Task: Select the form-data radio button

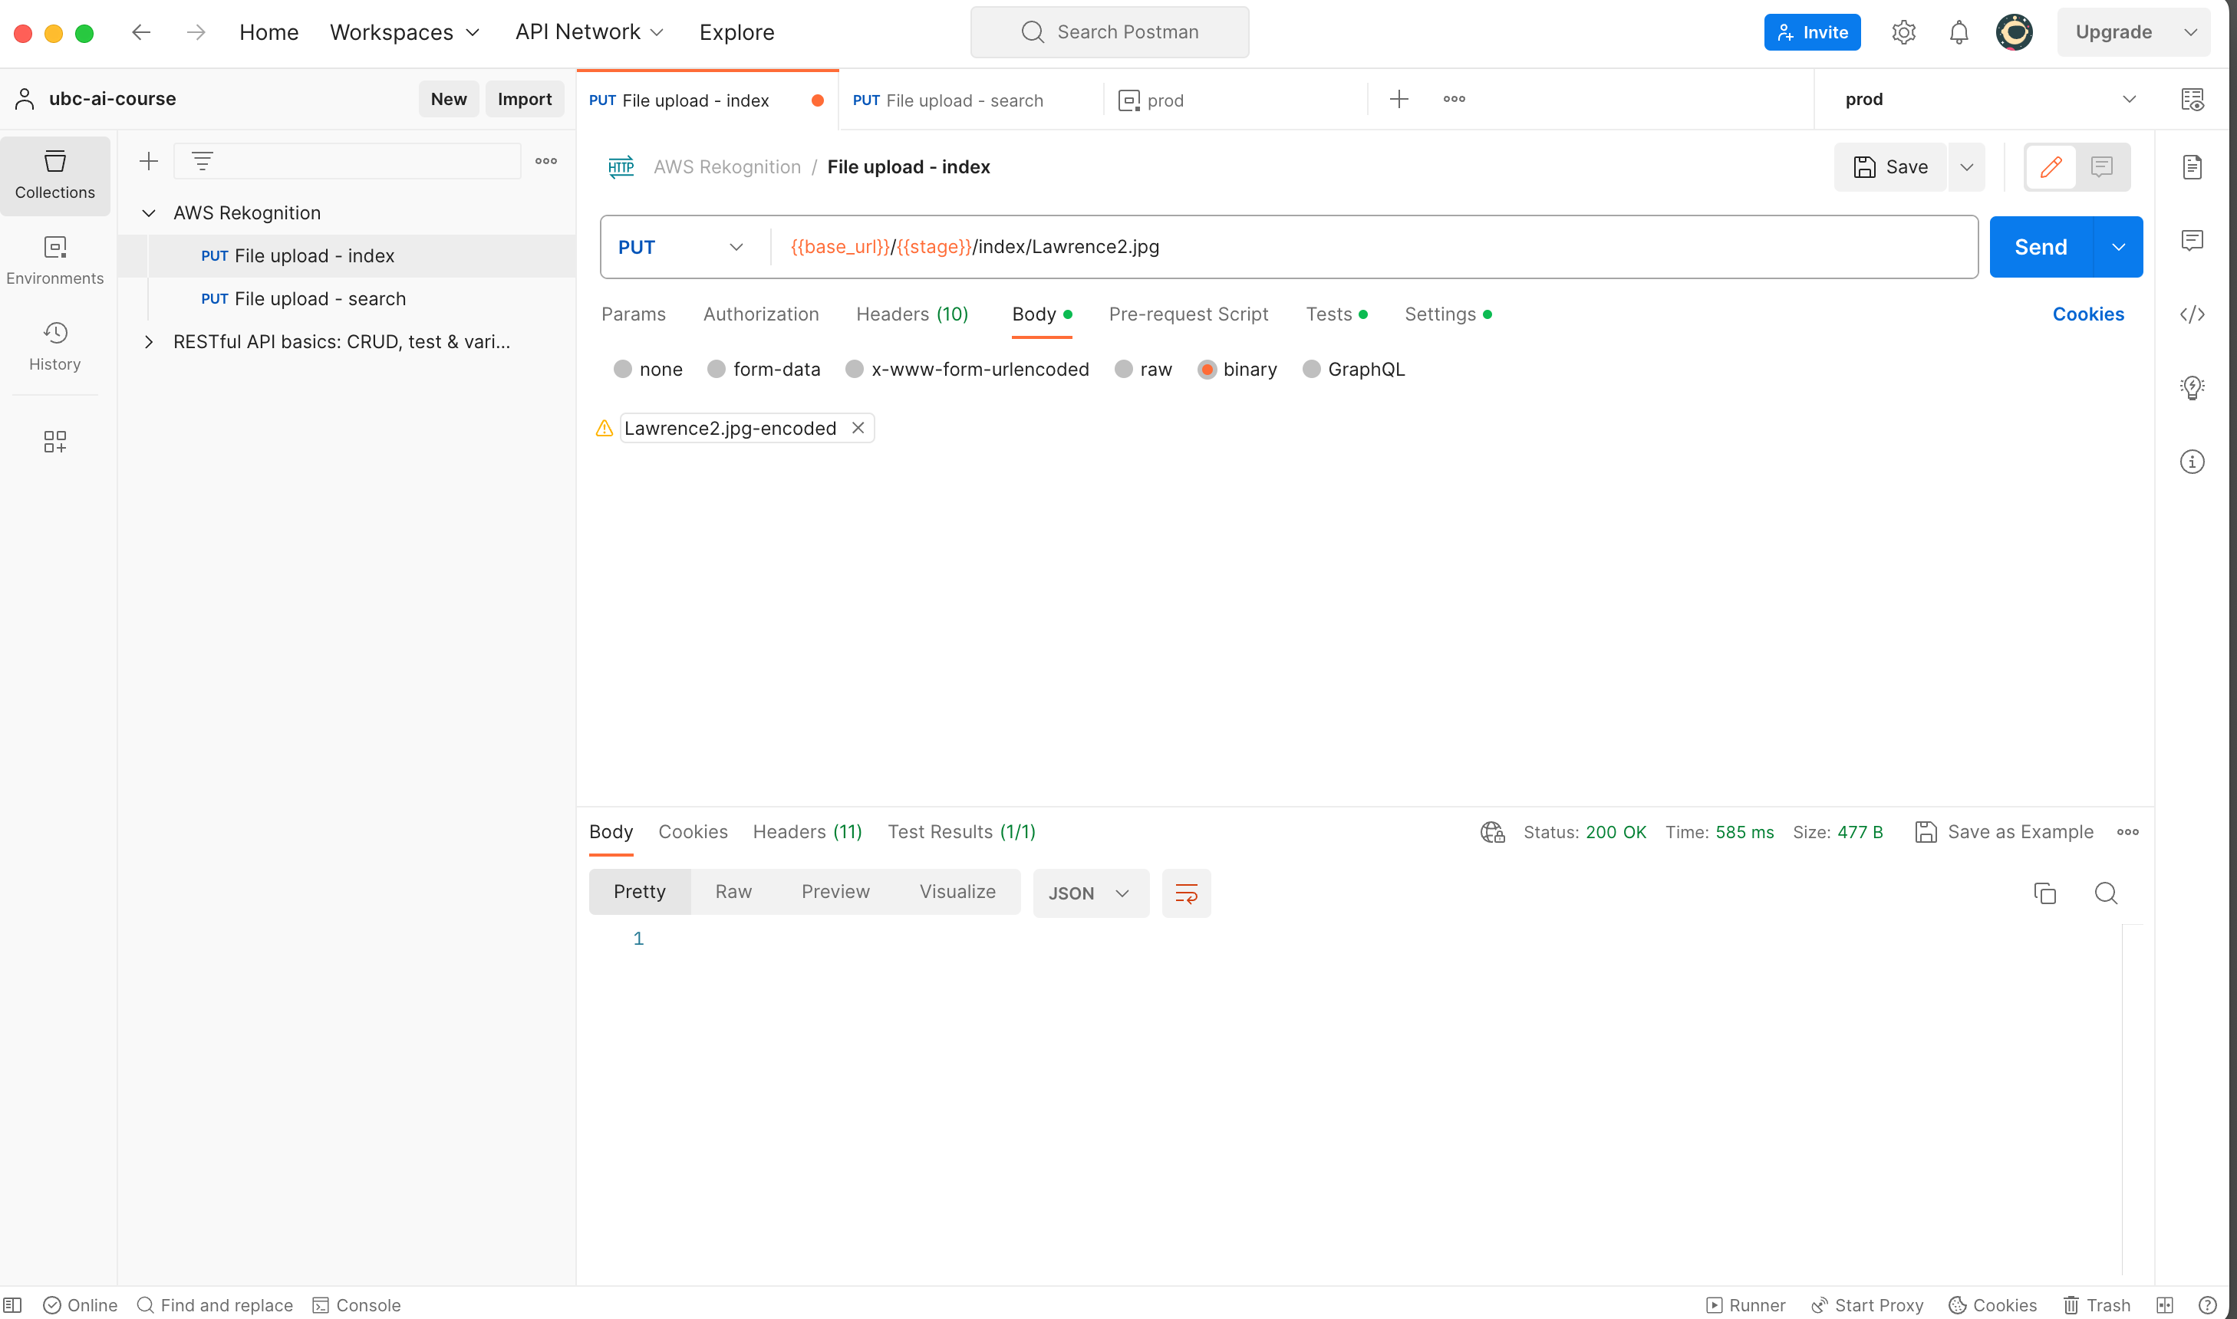Action: pyautogui.click(x=715, y=369)
